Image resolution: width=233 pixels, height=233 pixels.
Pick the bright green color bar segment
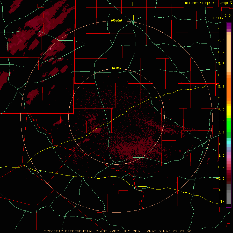[229, 125]
